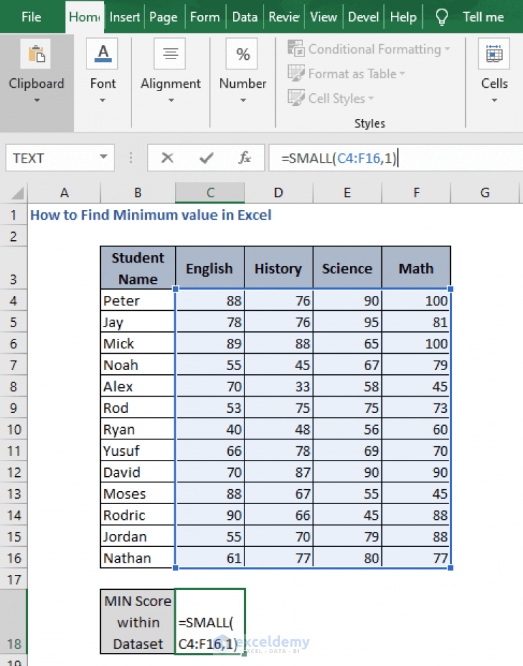Select the cell with name Moses
The image size is (523, 666).
(138, 494)
